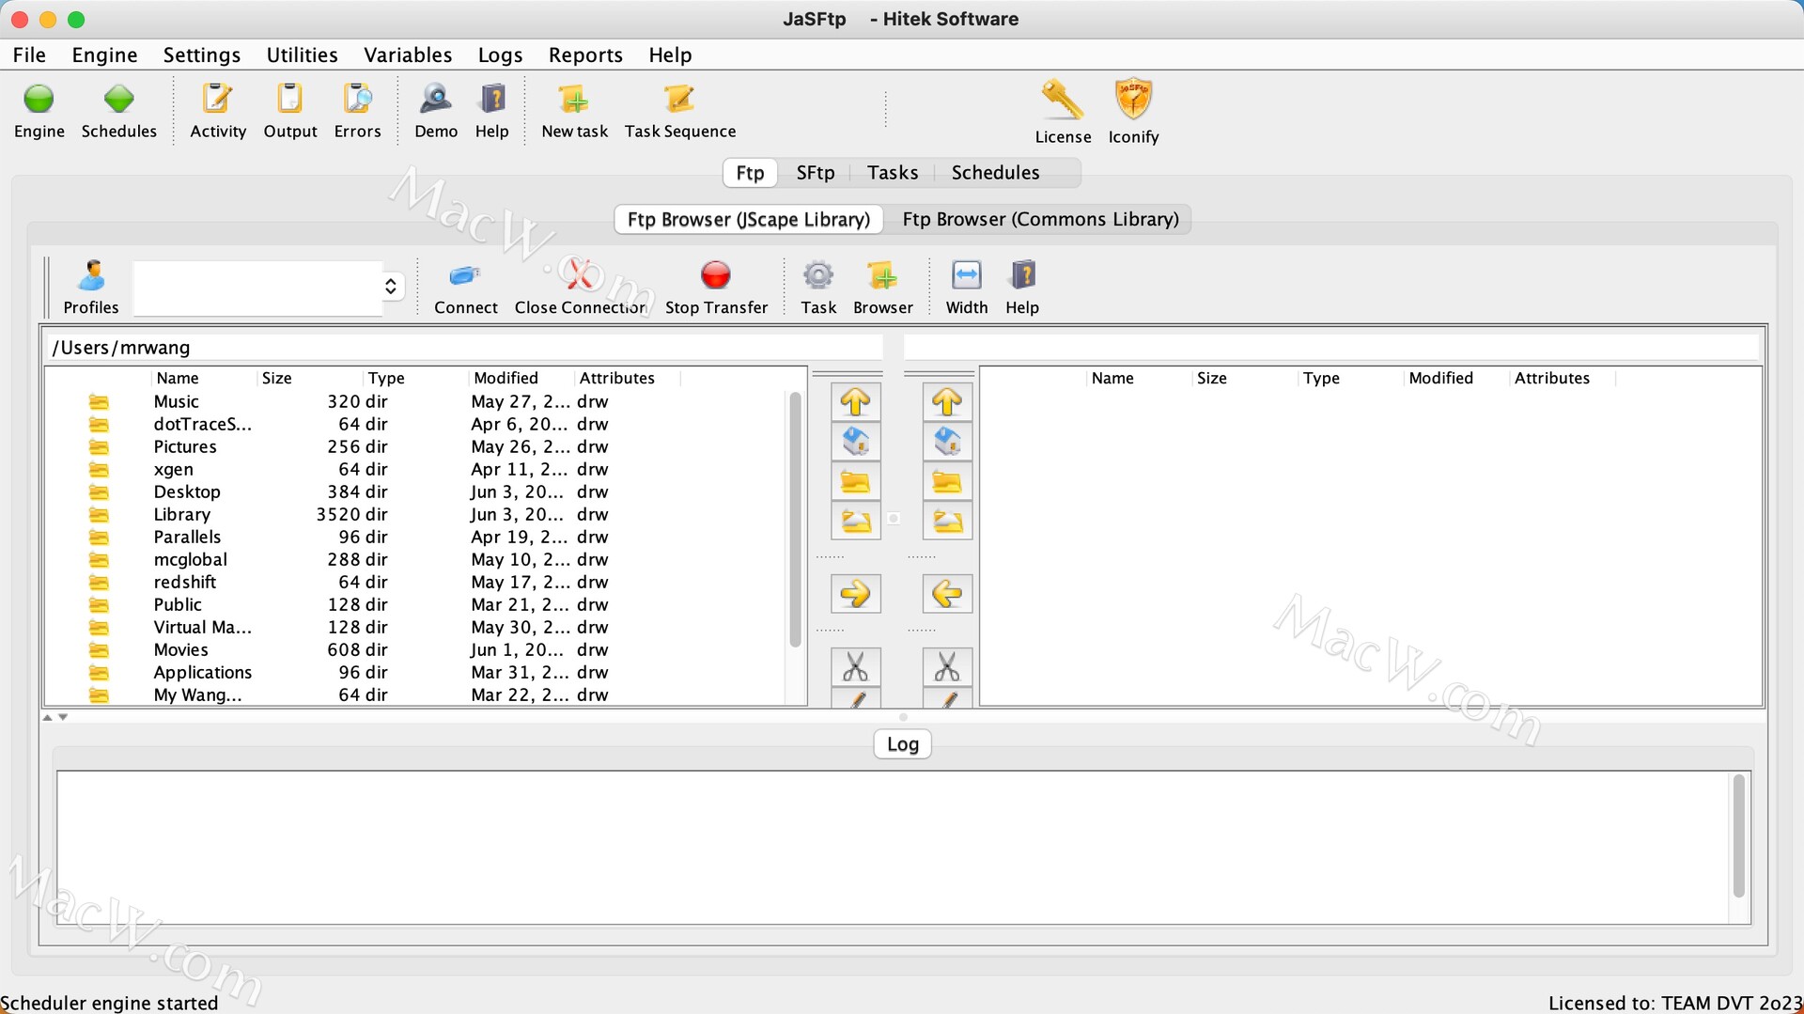Click the right column open-folder icon
Screen dimensions: 1804x1014
tap(947, 521)
